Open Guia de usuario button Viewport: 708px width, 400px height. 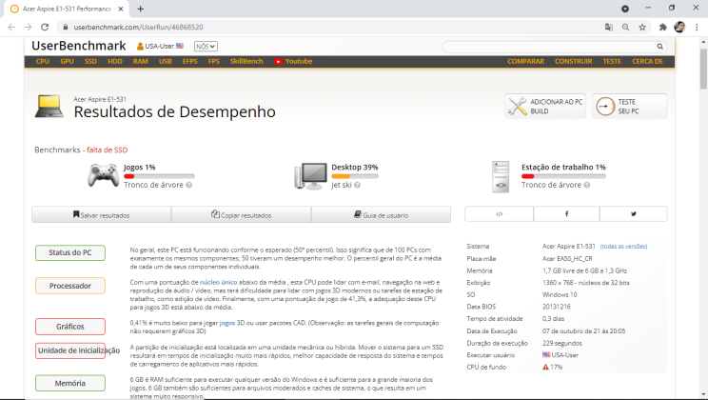(x=381, y=214)
